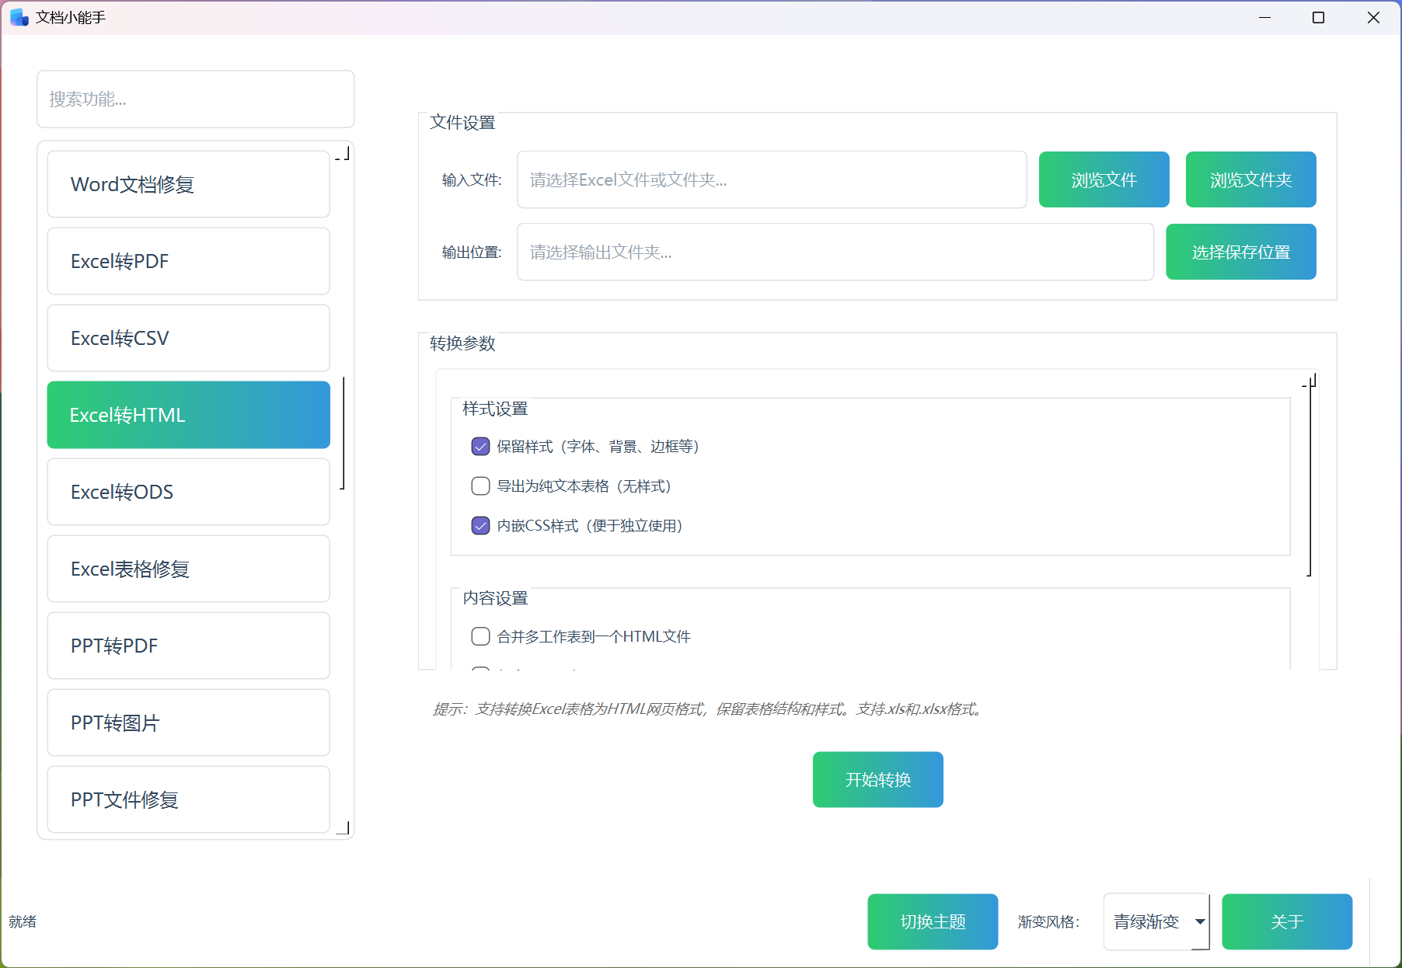Screen dimensions: 1402x968
Task: Click the 选择保存位置 save location button
Action: tap(1240, 252)
